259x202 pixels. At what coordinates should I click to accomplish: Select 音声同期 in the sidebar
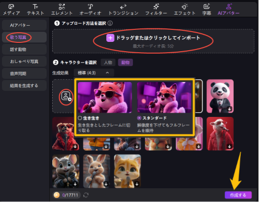(x=24, y=74)
